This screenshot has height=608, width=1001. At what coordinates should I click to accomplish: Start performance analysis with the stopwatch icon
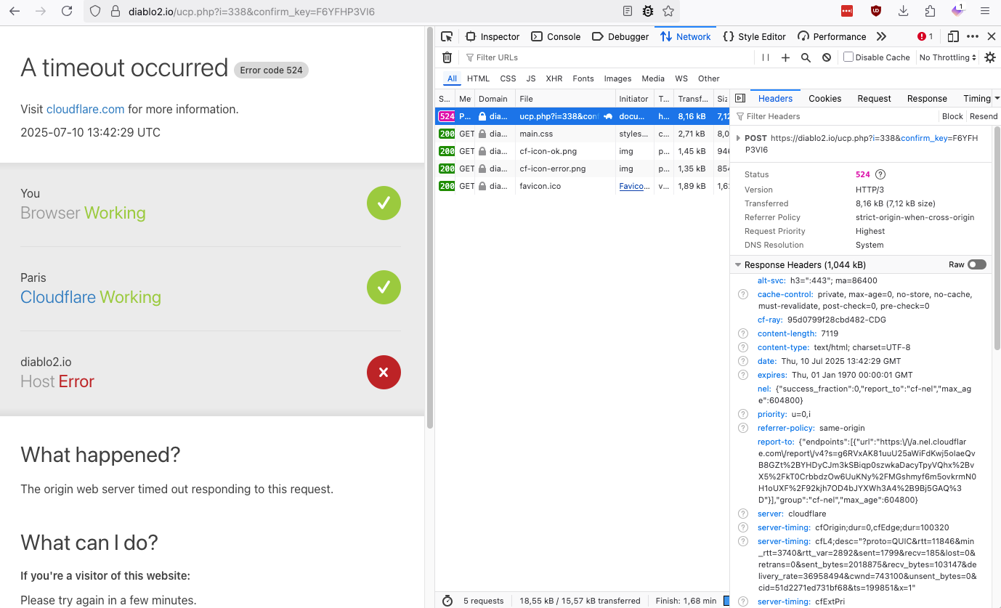(446, 601)
